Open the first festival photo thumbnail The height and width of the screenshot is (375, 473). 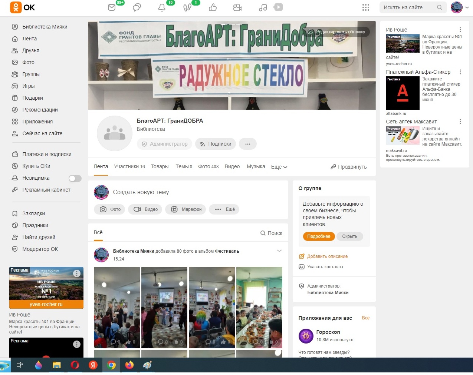tap(116, 307)
